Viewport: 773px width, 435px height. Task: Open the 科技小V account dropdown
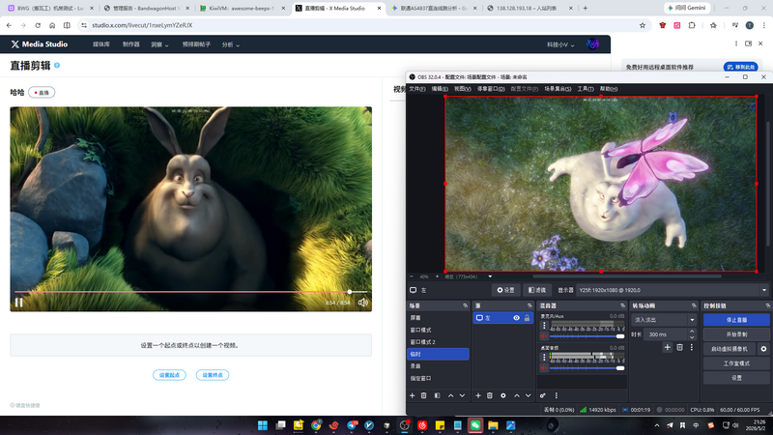(560, 44)
